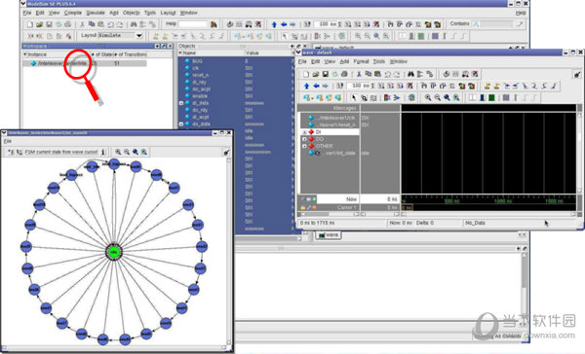Open Layout menu in main ModelSim window
585x354 pixels.
[168, 13]
